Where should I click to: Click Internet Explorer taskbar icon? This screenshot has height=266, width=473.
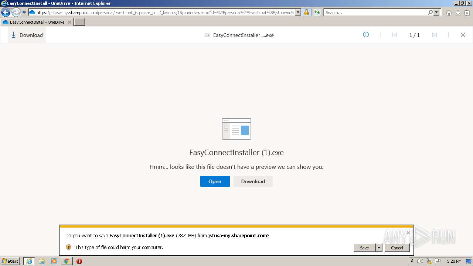tap(29, 261)
